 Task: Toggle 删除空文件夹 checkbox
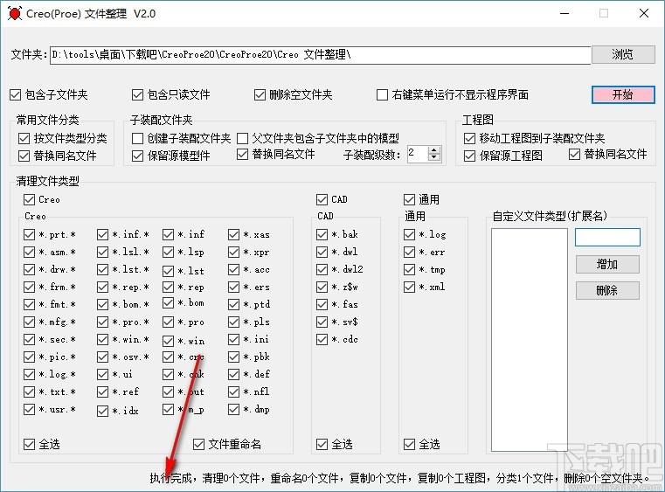(x=260, y=94)
